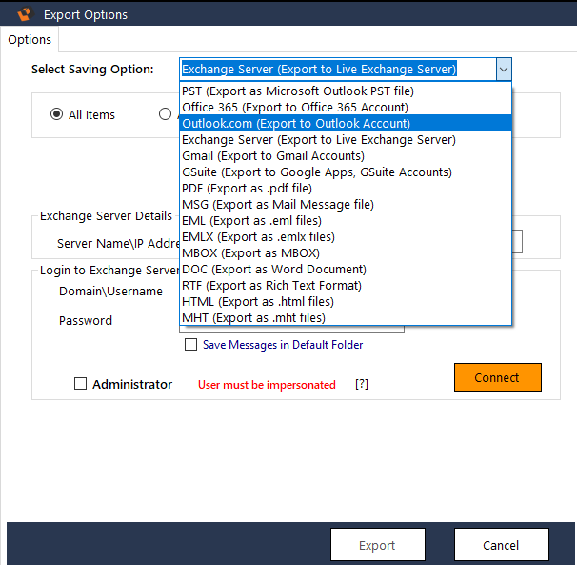
Task: Pick Outlook.com export to Outlook Account
Action: coord(296,124)
